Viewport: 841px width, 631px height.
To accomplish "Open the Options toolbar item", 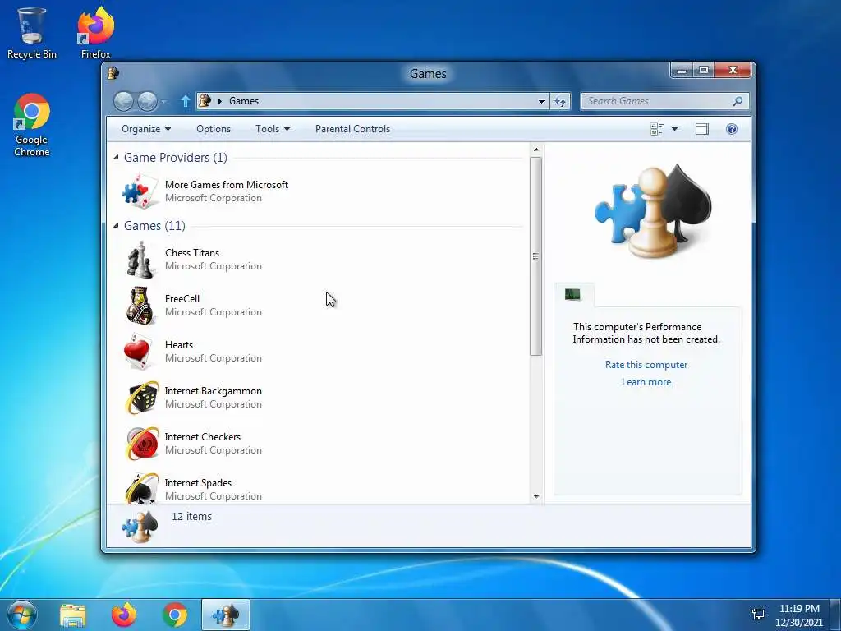I will click(x=214, y=129).
